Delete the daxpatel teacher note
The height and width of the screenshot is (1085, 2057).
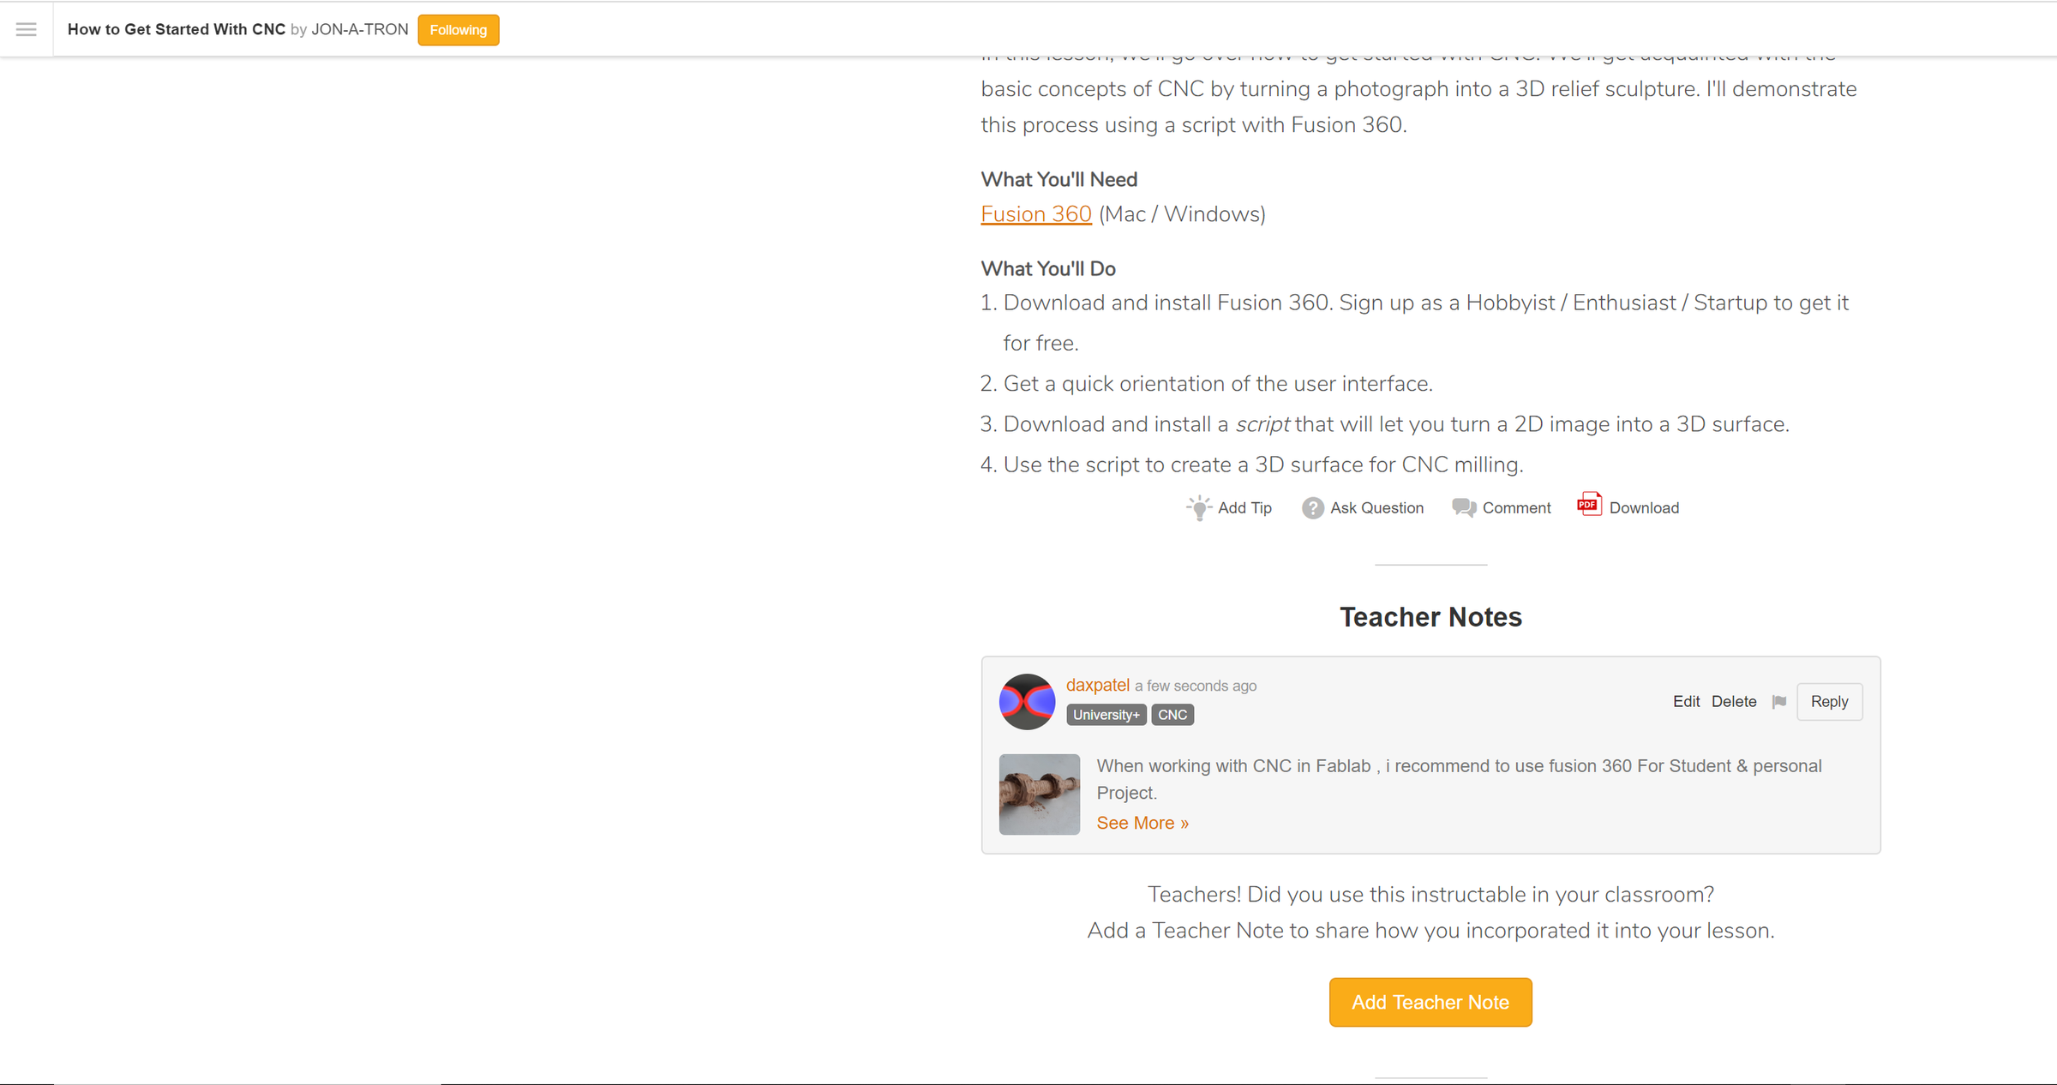pos(1734,702)
